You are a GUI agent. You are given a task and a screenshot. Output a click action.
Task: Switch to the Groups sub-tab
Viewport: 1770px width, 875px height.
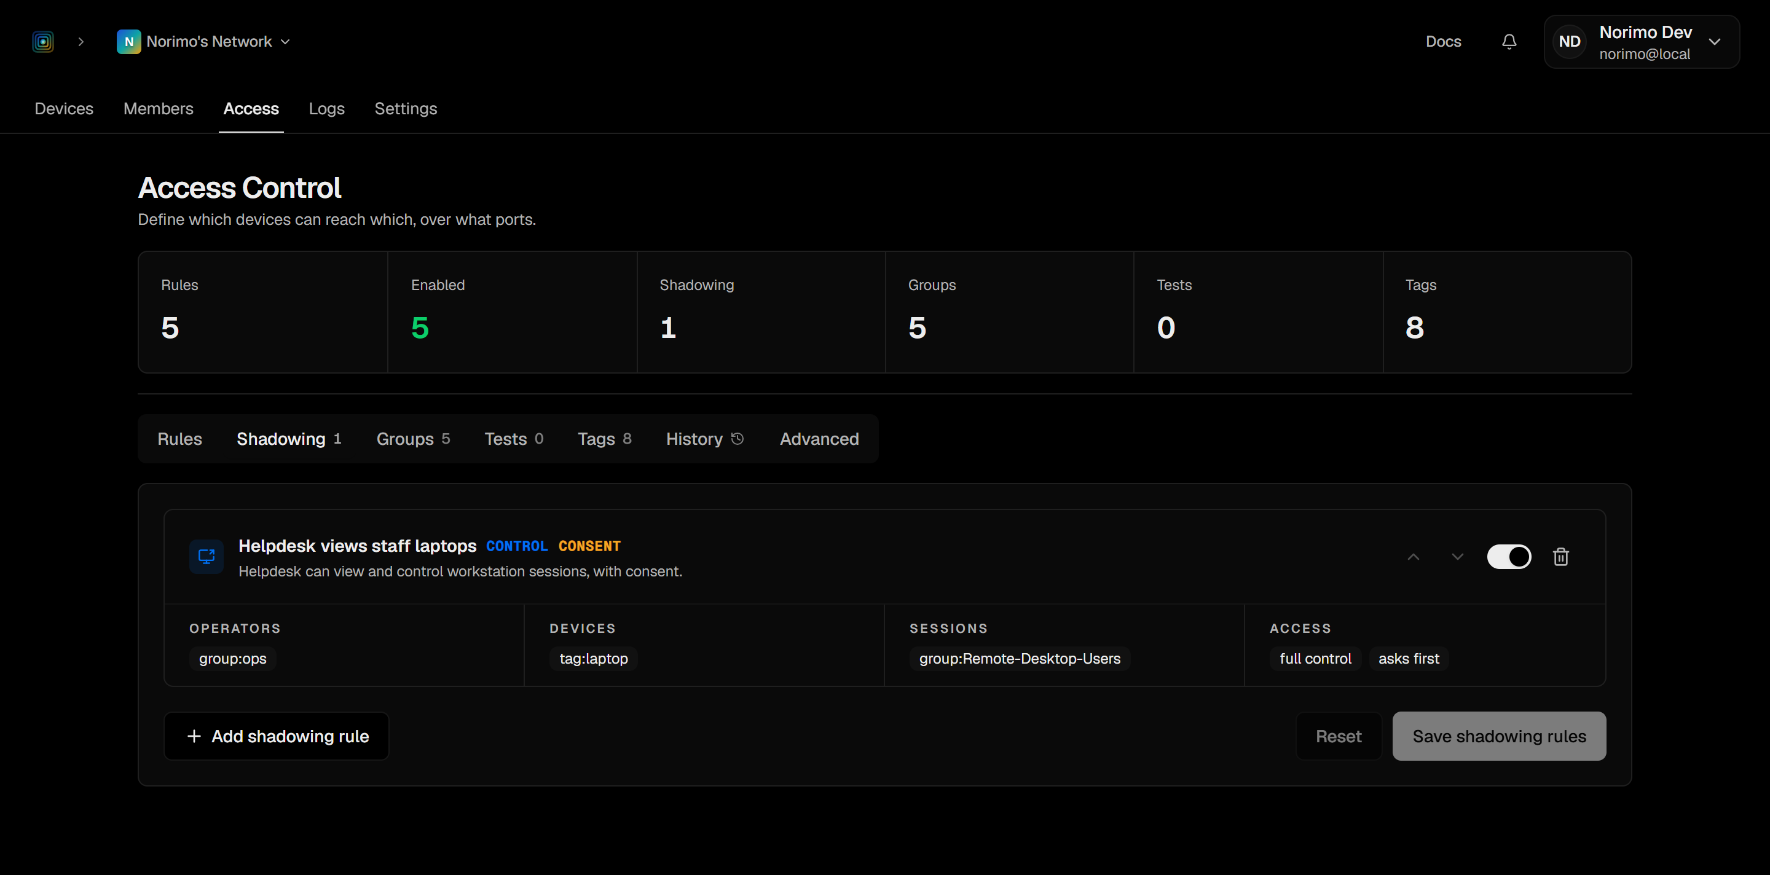413,439
